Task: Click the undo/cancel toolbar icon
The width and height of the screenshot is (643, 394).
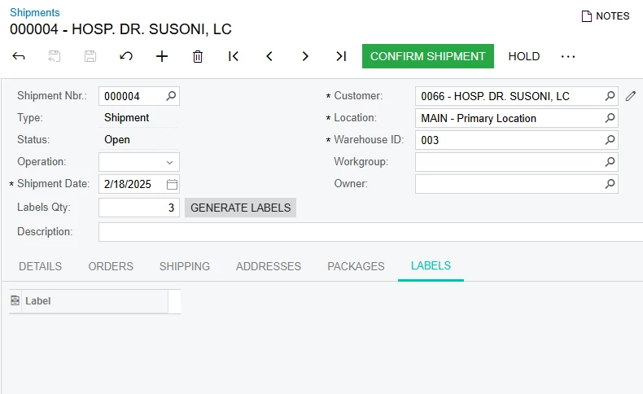Action: click(126, 56)
